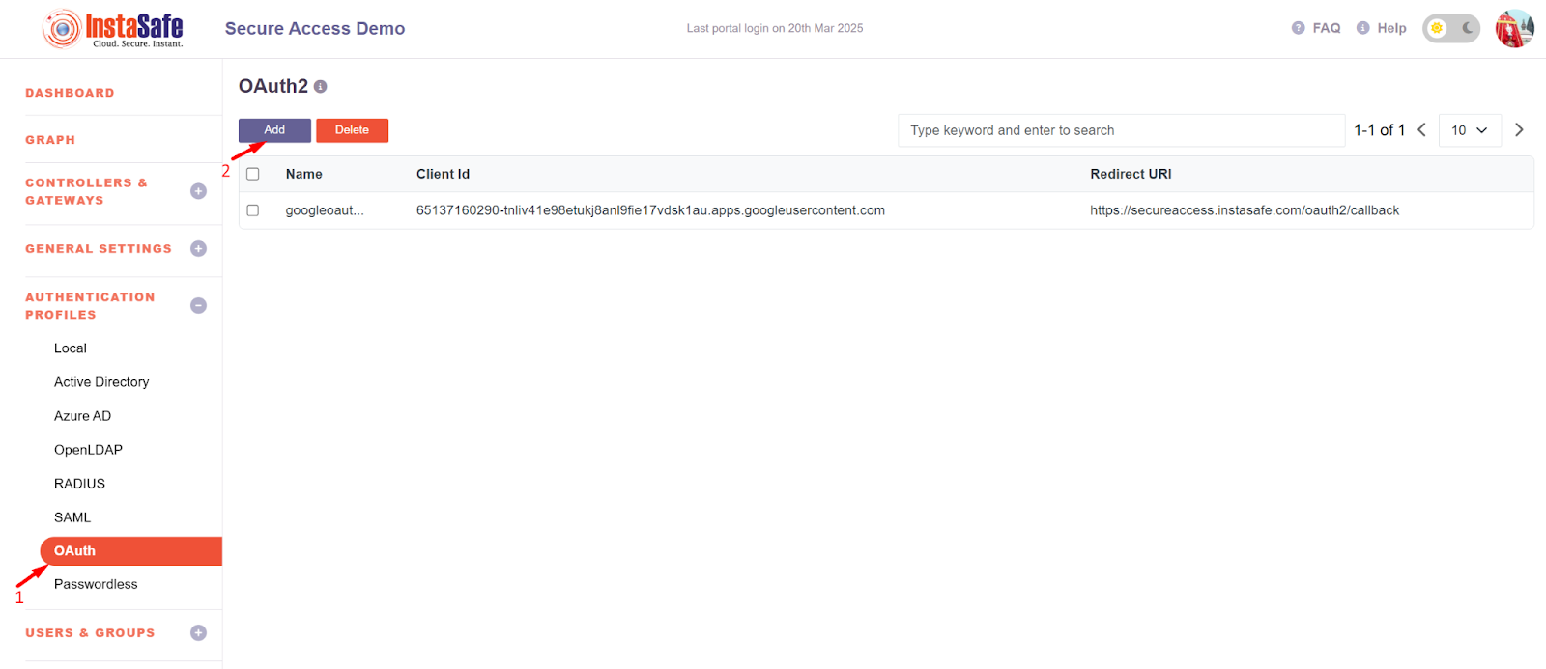This screenshot has width=1546, height=669.
Task: Click the Delete button
Action: point(352,130)
